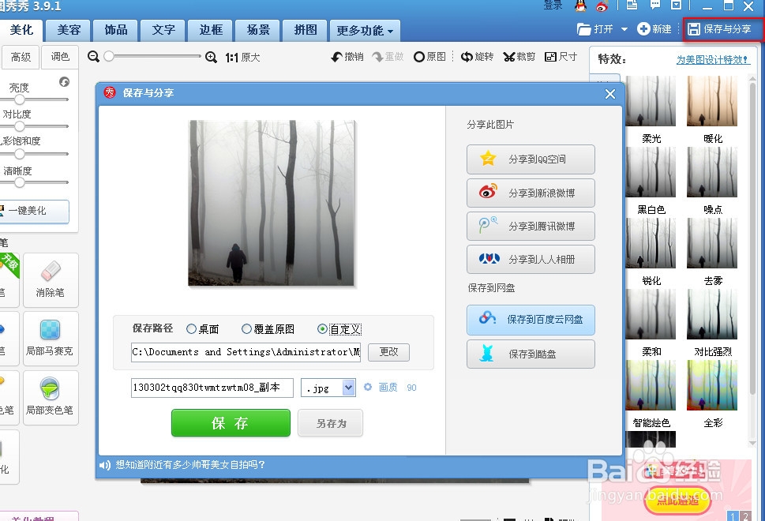Create new image with 新建

tap(654, 29)
